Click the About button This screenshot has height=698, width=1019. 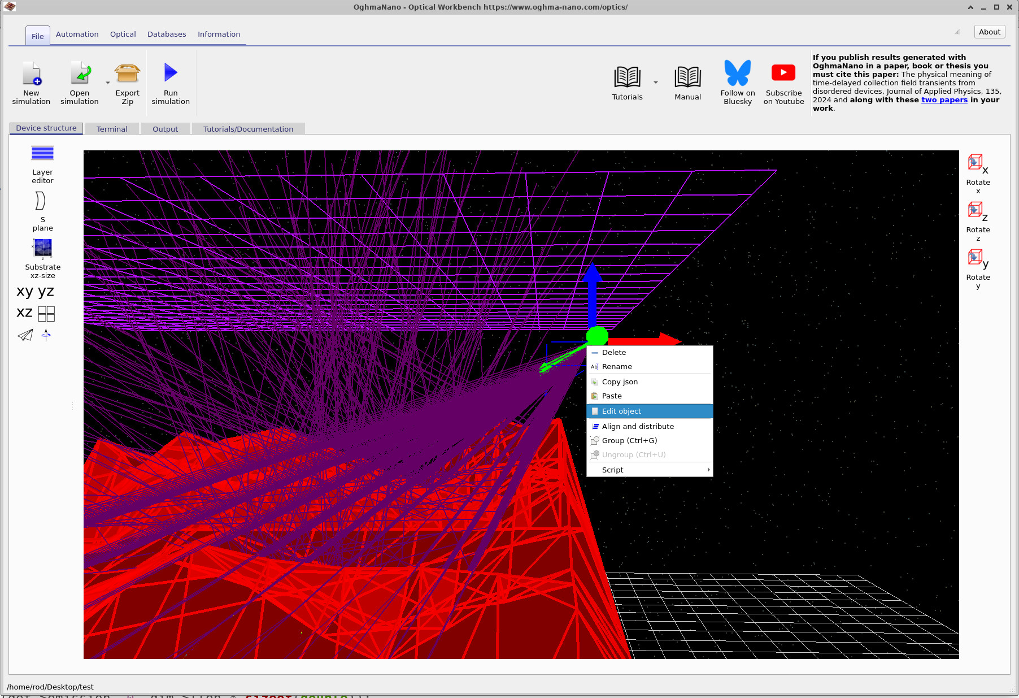tap(989, 32)
